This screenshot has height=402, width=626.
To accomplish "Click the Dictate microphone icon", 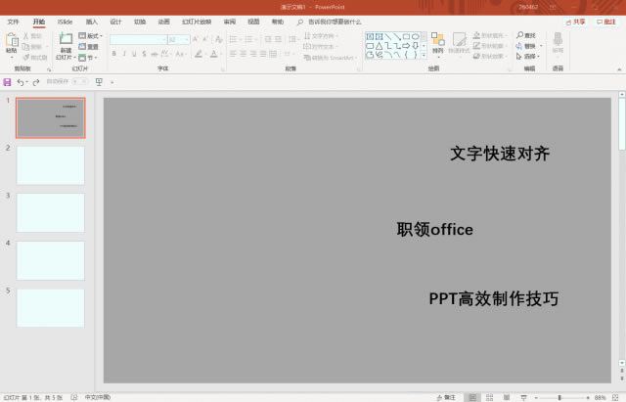I will [558, 39].
